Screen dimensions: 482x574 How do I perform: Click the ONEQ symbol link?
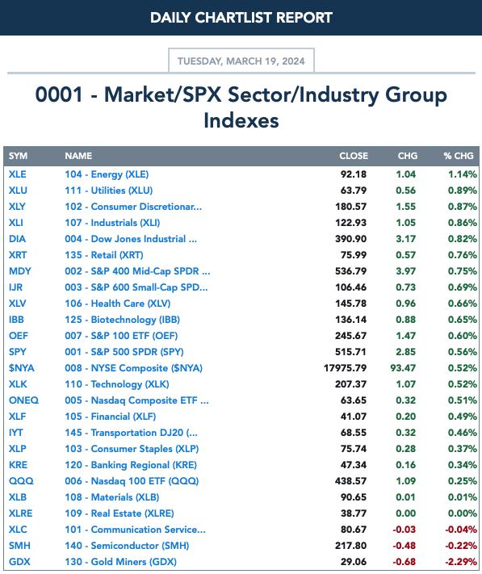(23, 400)
